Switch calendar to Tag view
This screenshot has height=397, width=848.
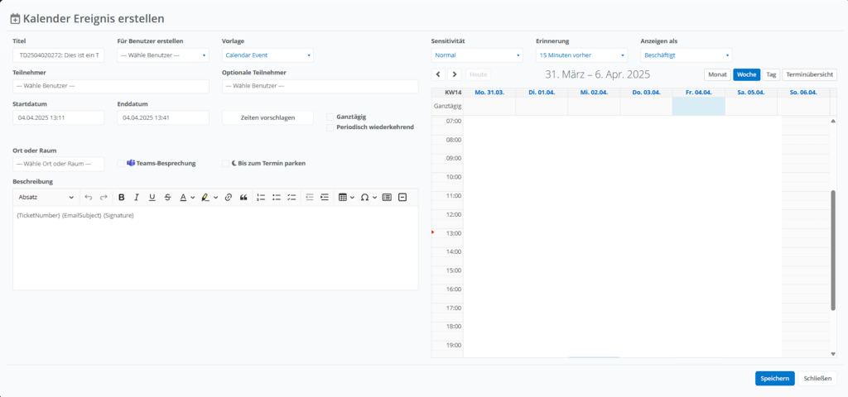[x=771, y=74]
